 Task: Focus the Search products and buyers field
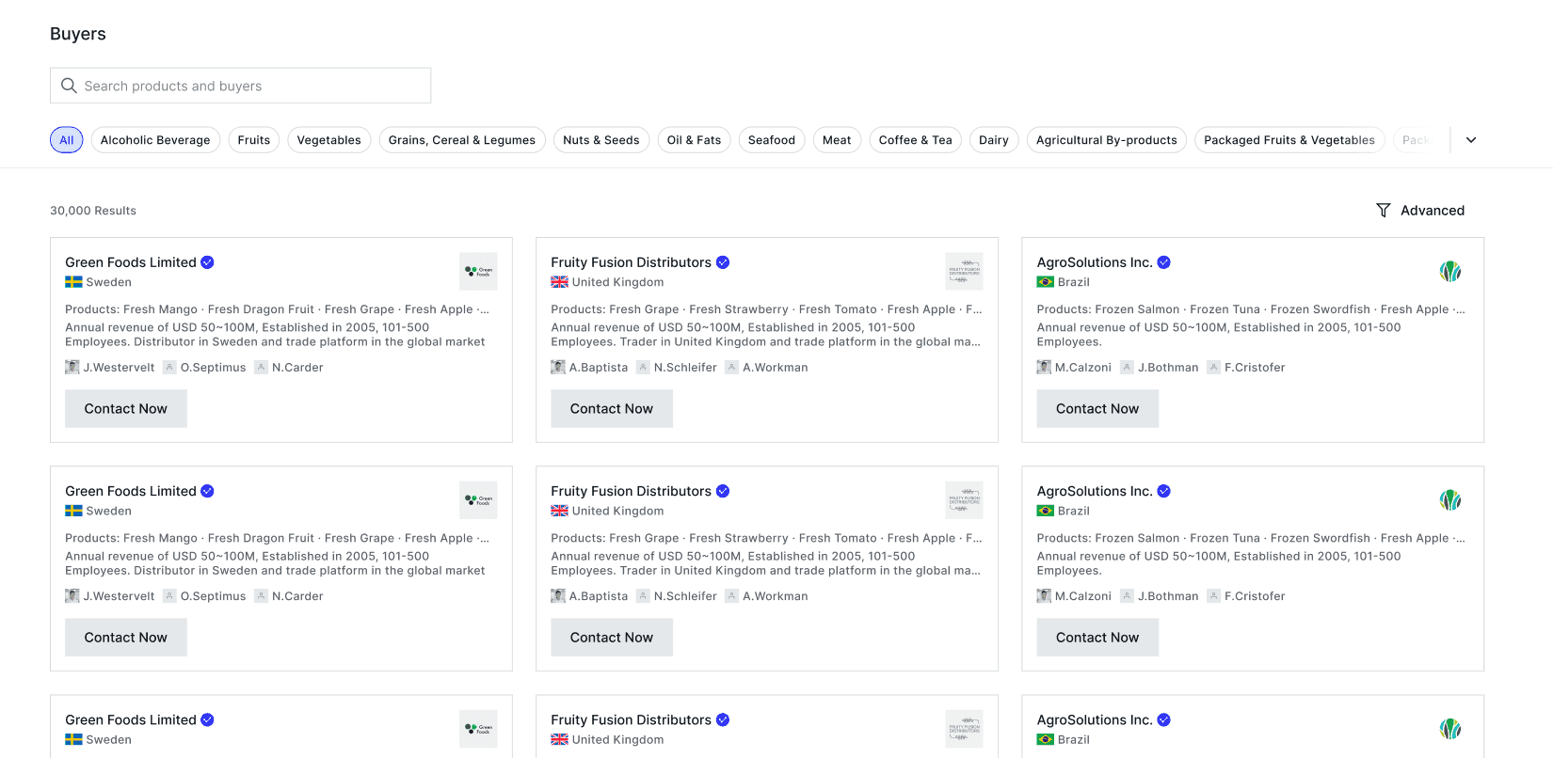click(x=241, y=86)
